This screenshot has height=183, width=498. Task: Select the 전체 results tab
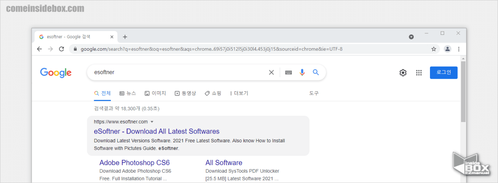coord(103,93)
